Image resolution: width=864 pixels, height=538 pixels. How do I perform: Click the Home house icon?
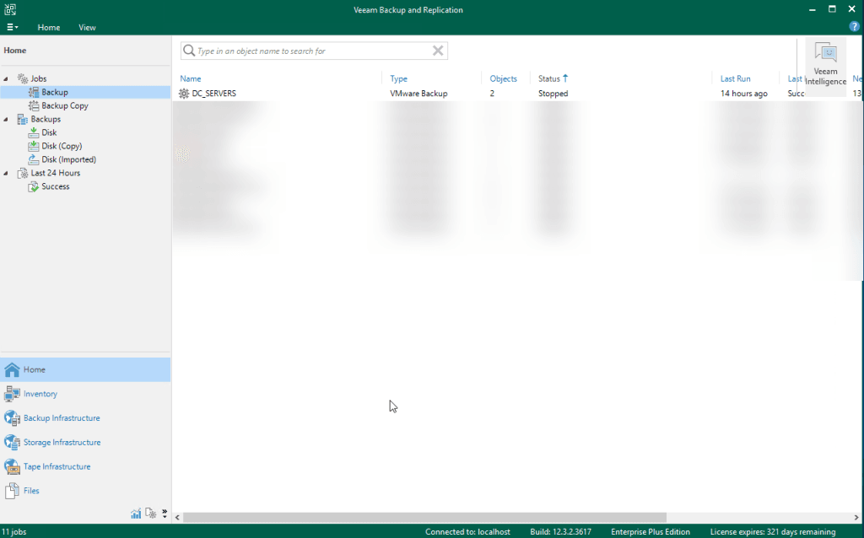click(12, 369)
